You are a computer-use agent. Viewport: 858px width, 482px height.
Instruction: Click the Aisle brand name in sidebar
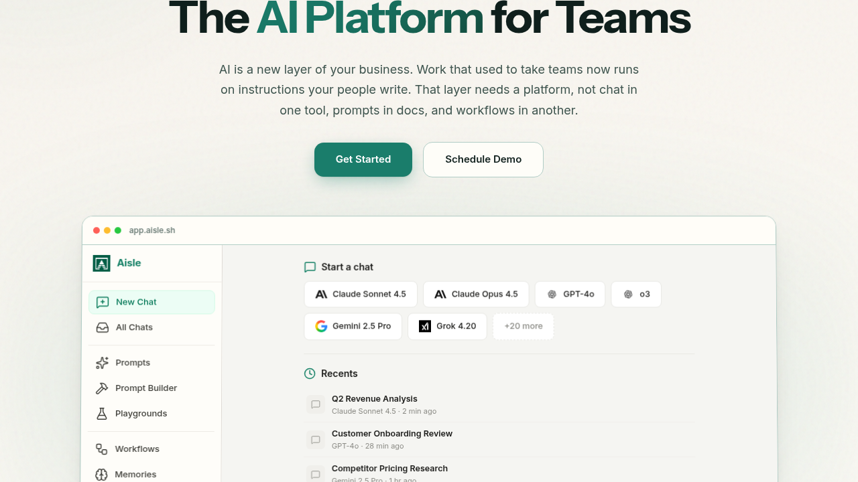click(129, 263)
